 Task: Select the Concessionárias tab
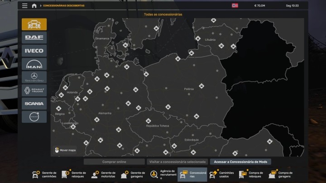[192, 174]
